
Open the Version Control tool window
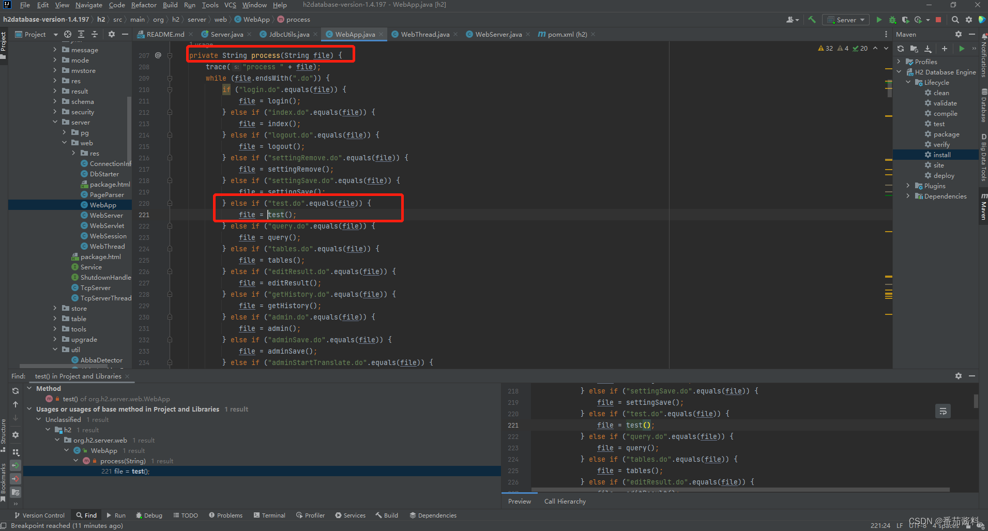pos(40,515)
